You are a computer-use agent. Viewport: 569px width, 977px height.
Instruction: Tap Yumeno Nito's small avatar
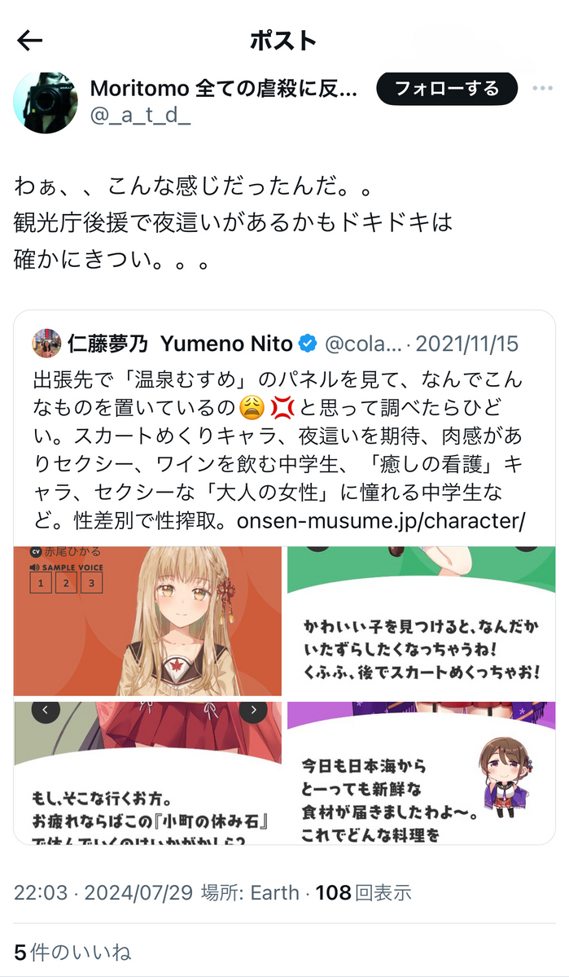(x=46, y=343)
